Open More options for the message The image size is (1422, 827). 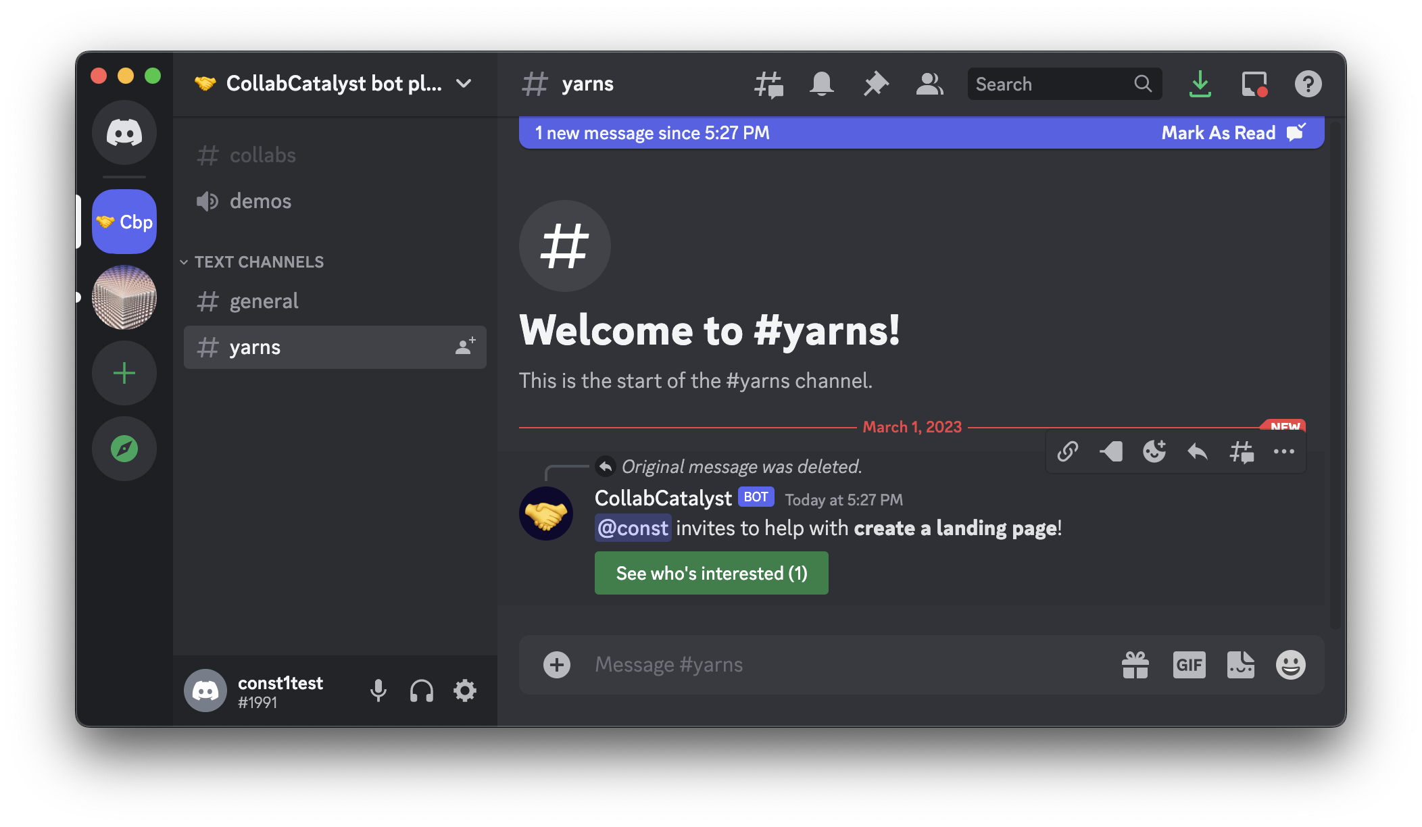coord(1284,451)
